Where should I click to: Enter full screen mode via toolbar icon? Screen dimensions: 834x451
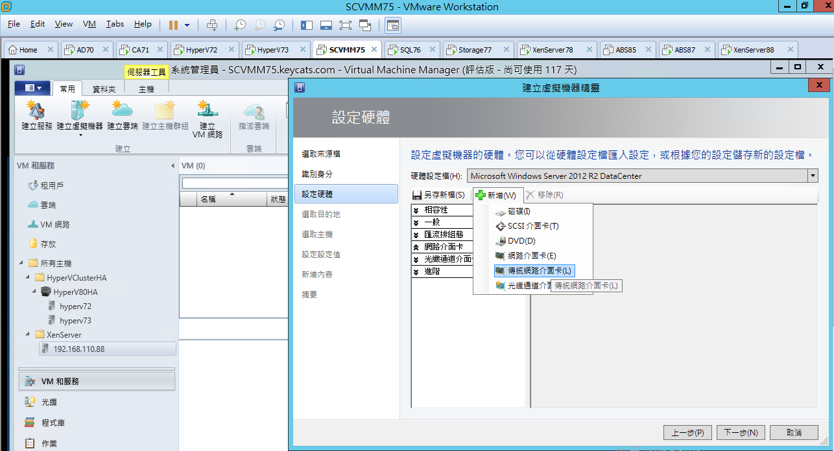pyautogui.click(x=346, y=25)
